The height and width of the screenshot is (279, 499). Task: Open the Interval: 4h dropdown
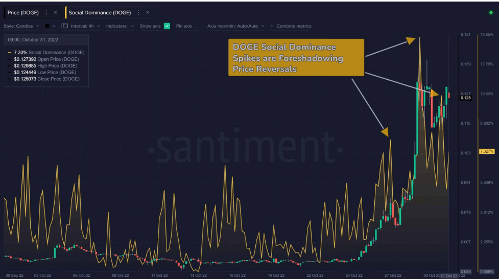[x=85, y=26]
